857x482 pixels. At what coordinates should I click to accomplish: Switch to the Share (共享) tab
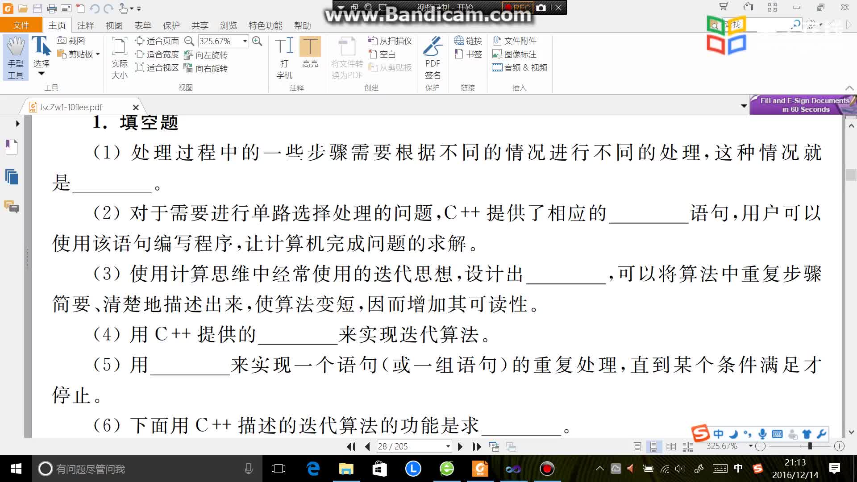tap(200, 25)
